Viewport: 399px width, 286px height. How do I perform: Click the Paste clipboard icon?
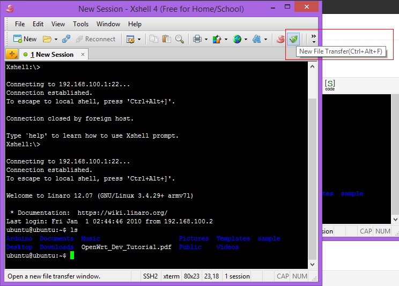167,39
